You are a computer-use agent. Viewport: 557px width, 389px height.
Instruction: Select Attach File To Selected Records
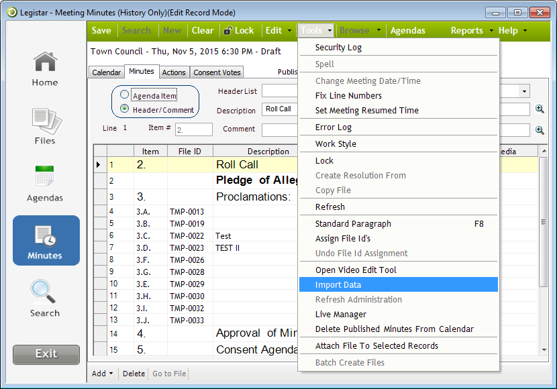click(399, 345)
